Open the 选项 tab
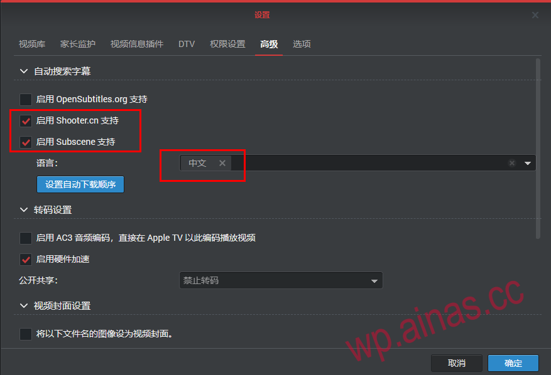The height and width of the screenshot is (375, 551). click(x=302, y=44)
